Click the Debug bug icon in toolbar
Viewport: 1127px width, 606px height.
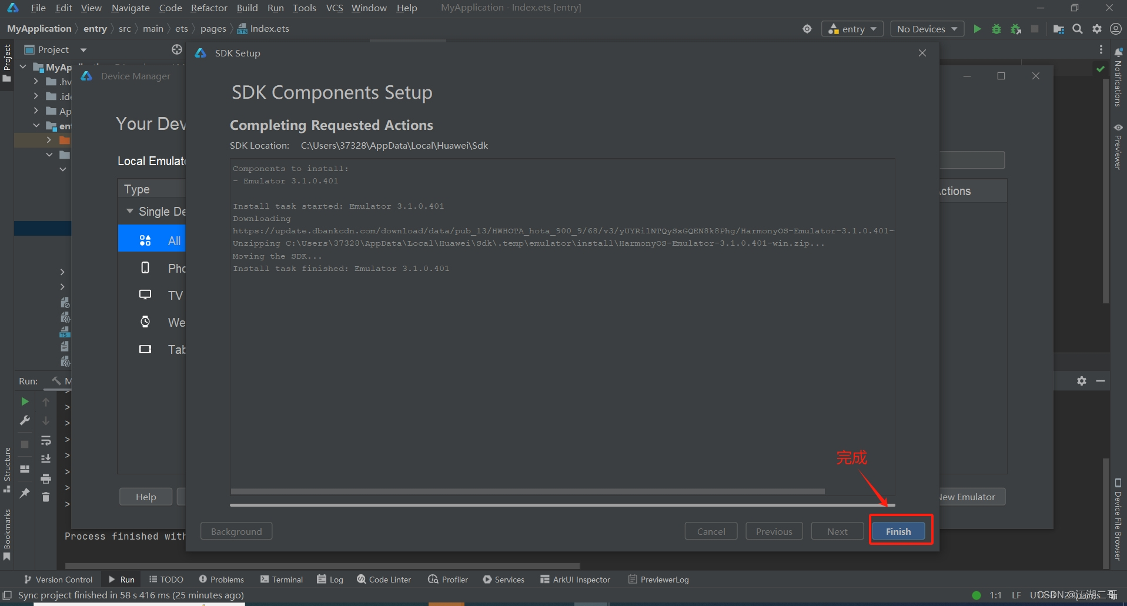996,29
